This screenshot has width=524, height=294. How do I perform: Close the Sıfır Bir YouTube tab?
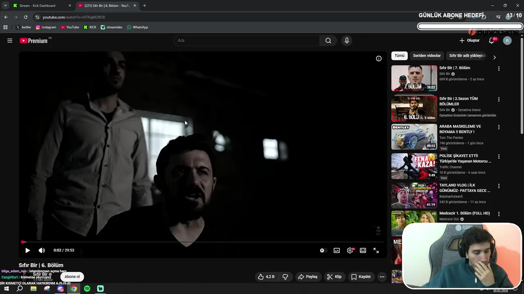tap(135, 6)
